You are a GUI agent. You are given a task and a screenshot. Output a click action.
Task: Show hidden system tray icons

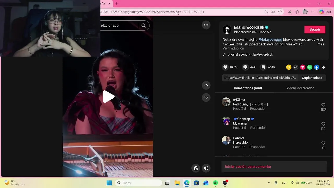pos(269,183)
